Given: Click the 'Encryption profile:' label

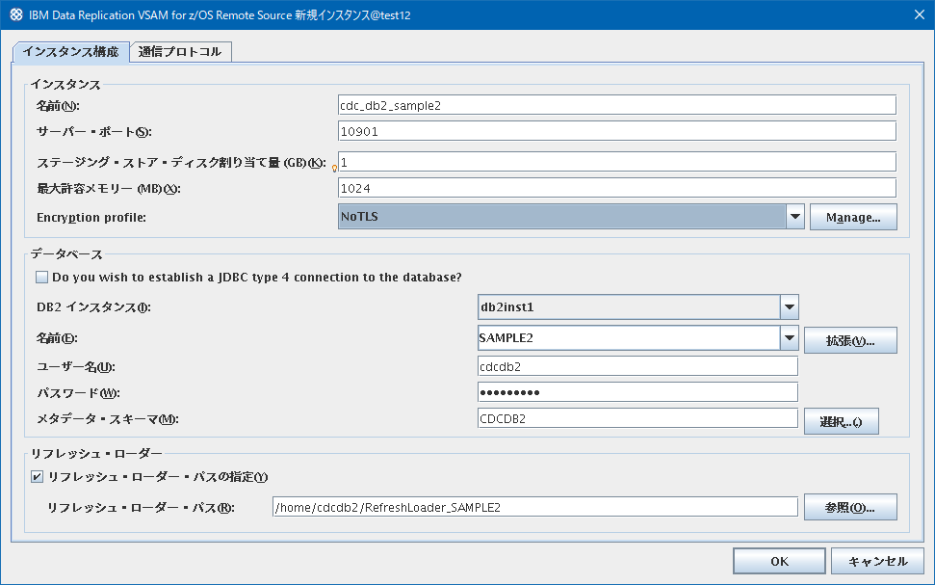Looking at the screenshot, I should coord(91,217).
